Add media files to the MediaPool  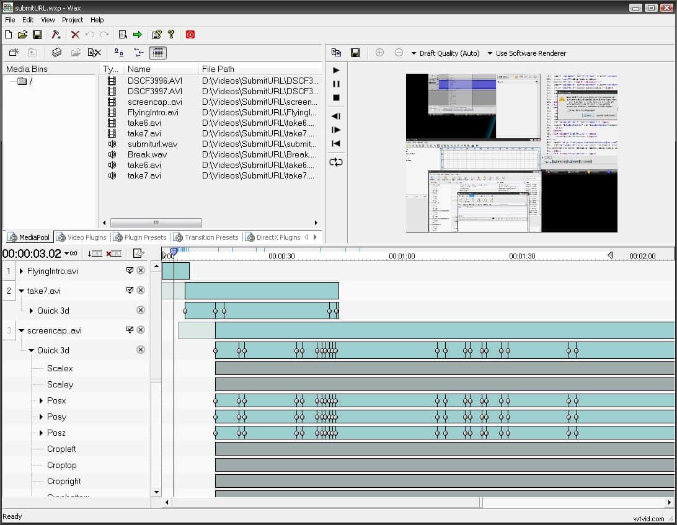tap(56, 53)
